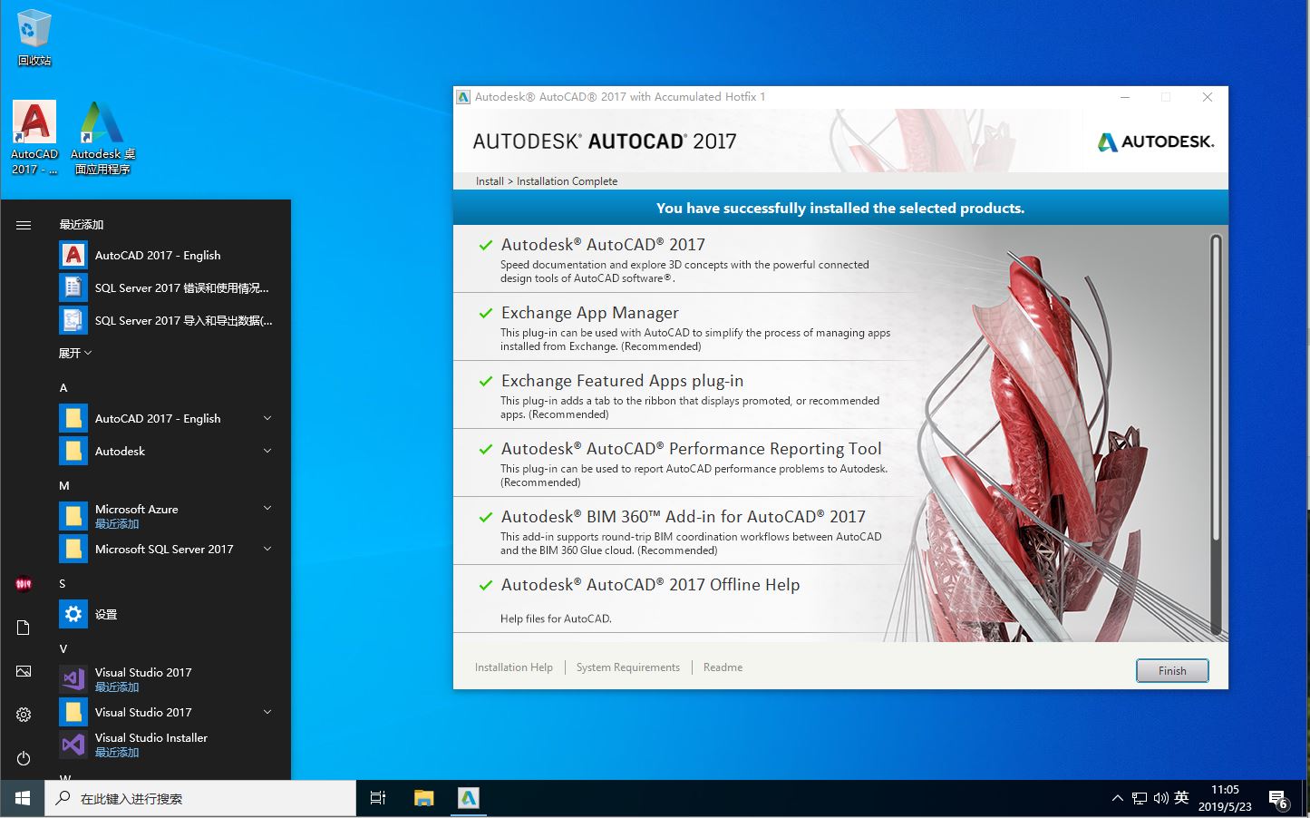
Task: Click the installer title bar Autodesk icon
Action: coord(463,97)
